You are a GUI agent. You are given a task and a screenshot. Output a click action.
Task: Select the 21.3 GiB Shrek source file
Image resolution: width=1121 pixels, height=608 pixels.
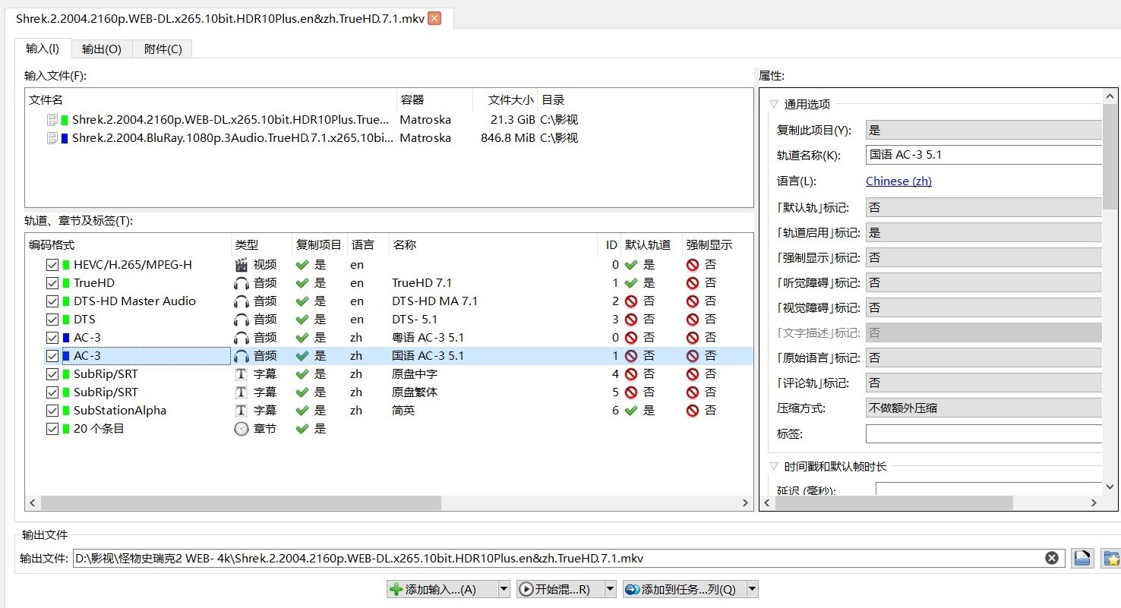click(x=389, y=120)
